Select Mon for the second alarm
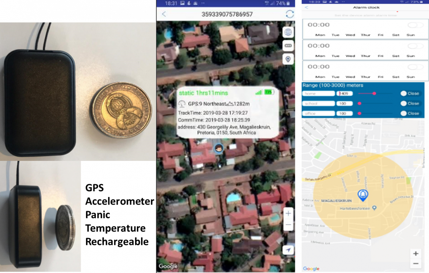The image size is (429, 273). tap(320, 55)
